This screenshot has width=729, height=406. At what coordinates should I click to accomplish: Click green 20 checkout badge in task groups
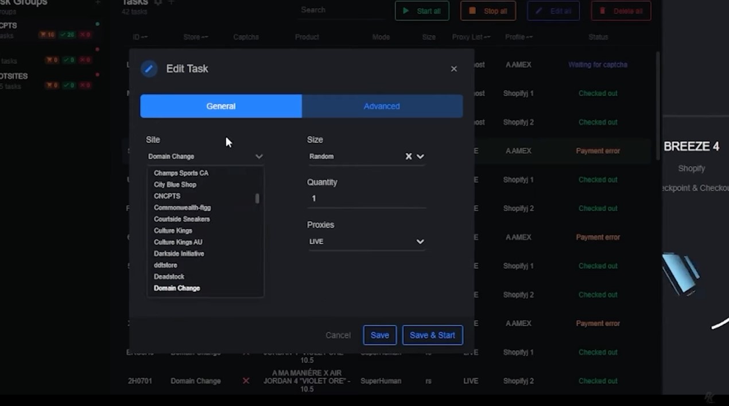point(68,35)
